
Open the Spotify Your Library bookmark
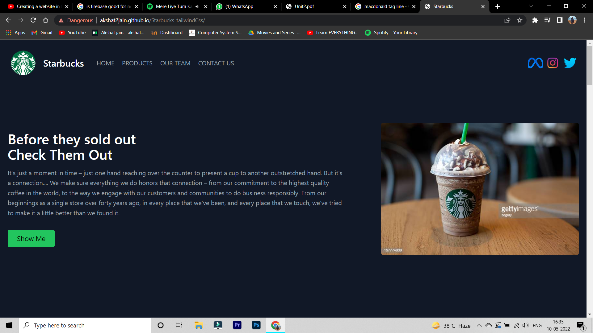pyautogui.click(x=391, y=32)
